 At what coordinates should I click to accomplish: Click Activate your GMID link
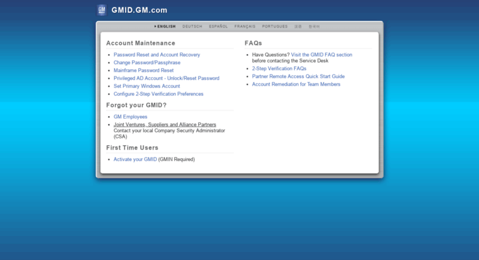click(135, 159)
